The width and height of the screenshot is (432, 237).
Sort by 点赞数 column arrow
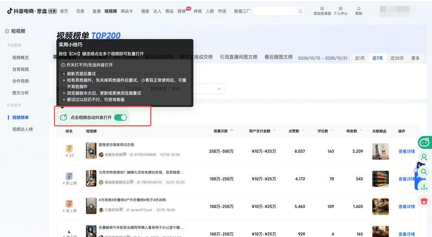coord(303,130)
